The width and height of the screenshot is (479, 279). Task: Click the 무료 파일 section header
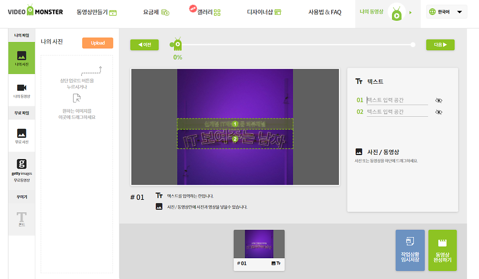22,113
